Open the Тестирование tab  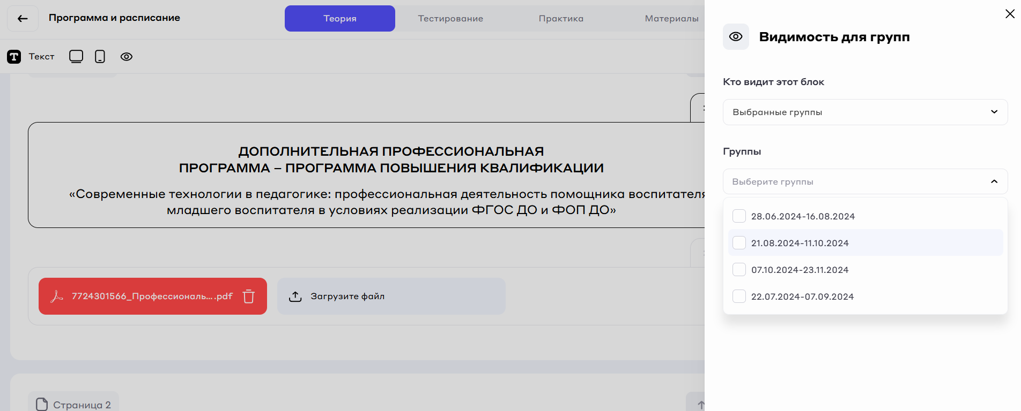(450, 19)
